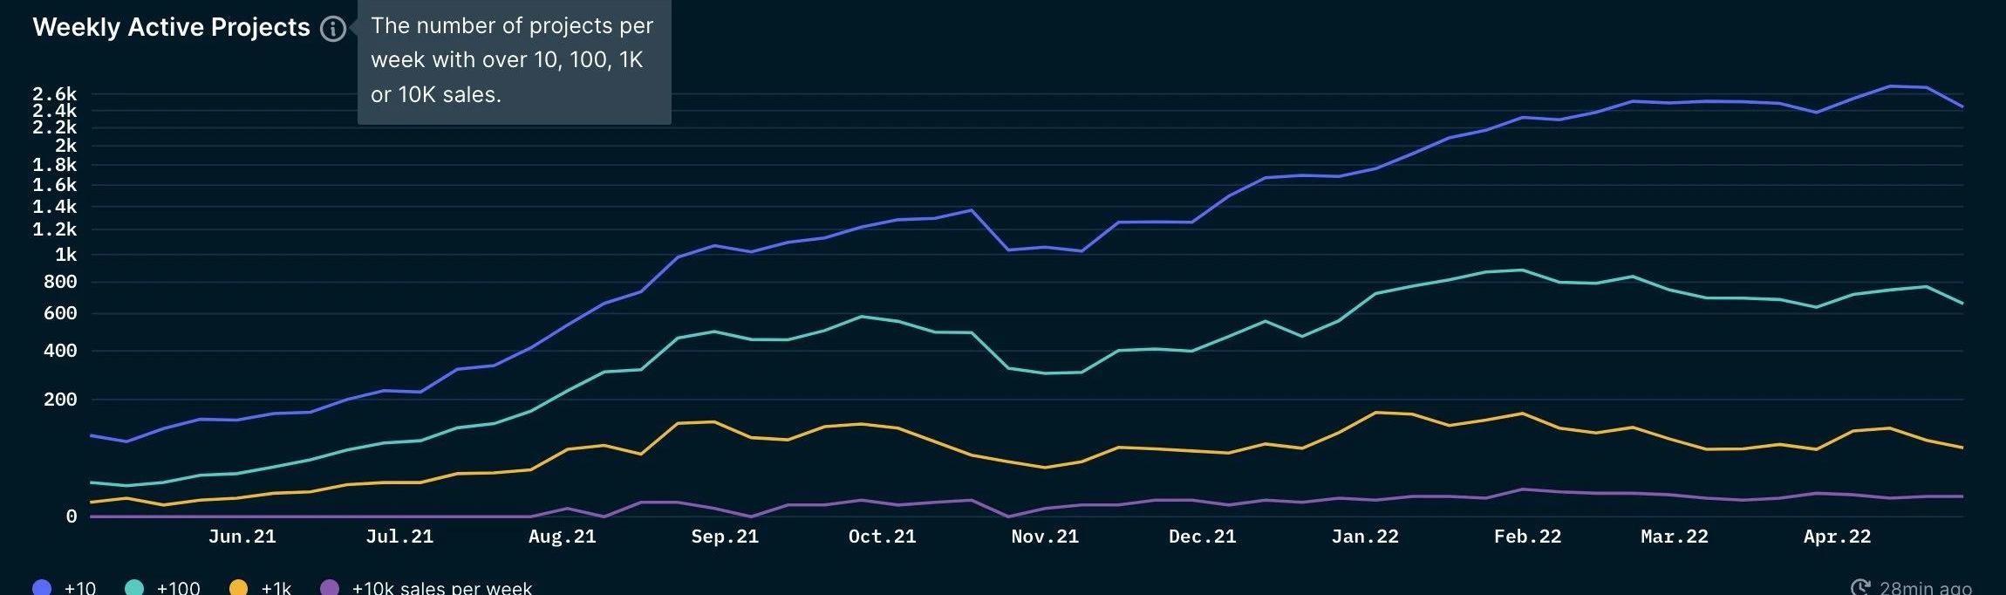
Task: Select the Apr.22 timeline label
Action: (x=1838, y=537)
